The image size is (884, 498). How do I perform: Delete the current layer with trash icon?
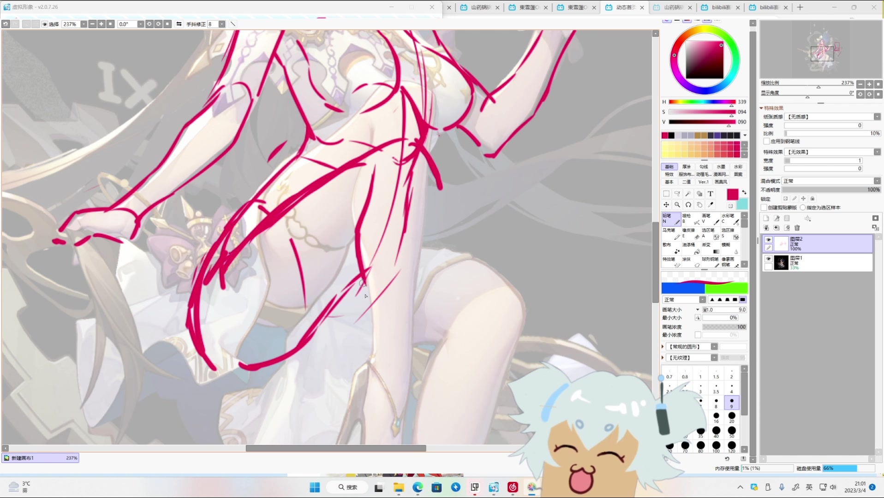pos(797,228)
